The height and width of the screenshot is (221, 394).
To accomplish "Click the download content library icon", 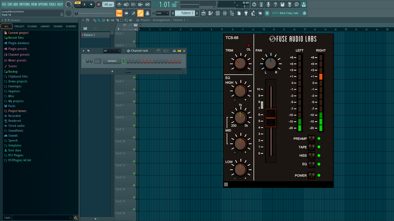I will pyautogui.click(x=304, y=4).
